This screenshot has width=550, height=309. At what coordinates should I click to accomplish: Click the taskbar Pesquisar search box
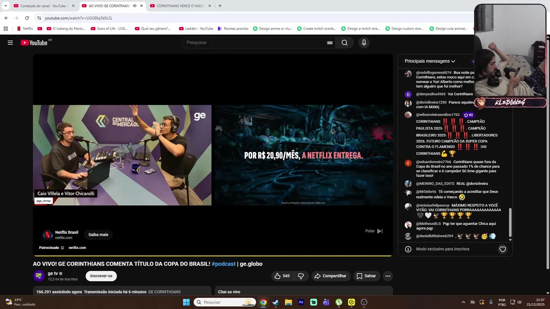[225, 302]
